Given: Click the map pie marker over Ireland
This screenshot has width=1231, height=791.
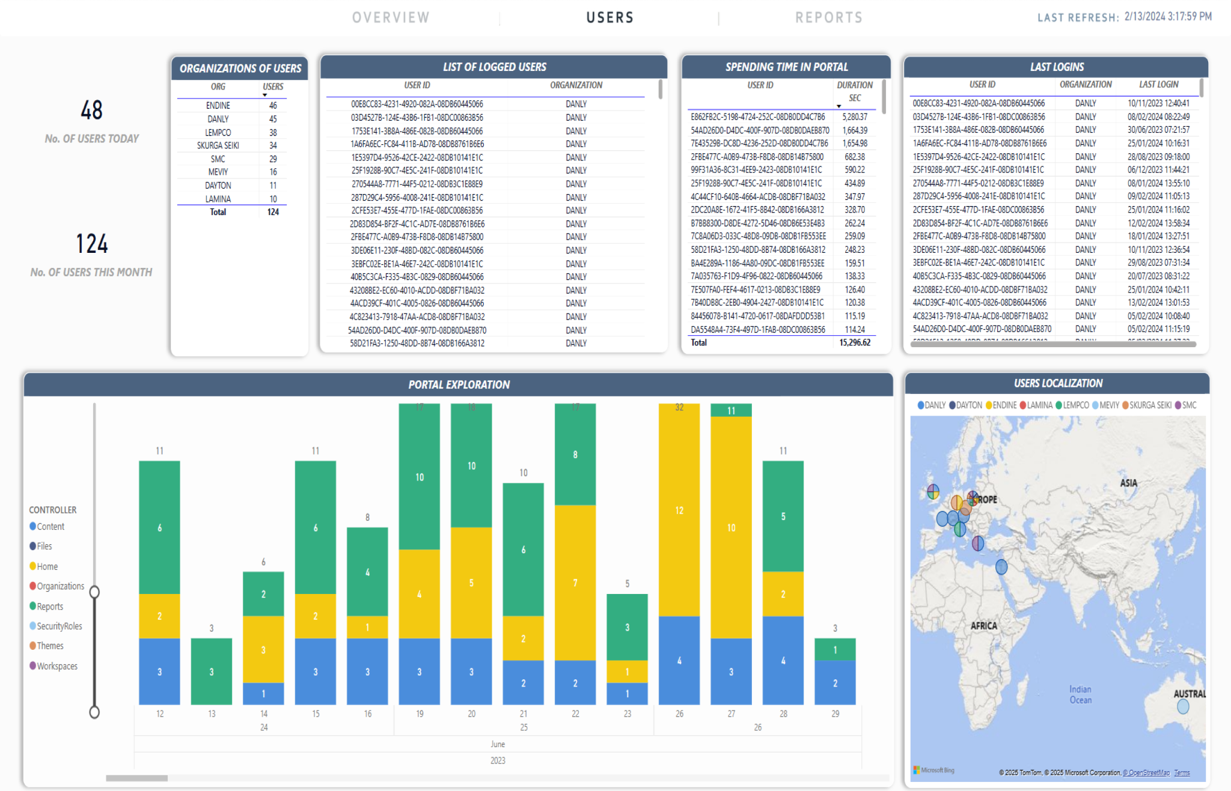Looking at the screenshot, I should point(933,492).
